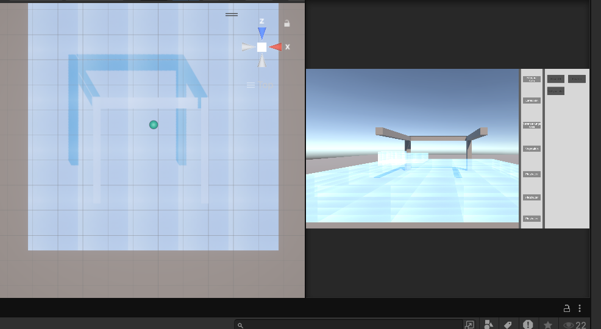The width and height of the screenshot is (601, 329).
Task: Click the red X axis cone on gizmo
Action: pos(276,47)
